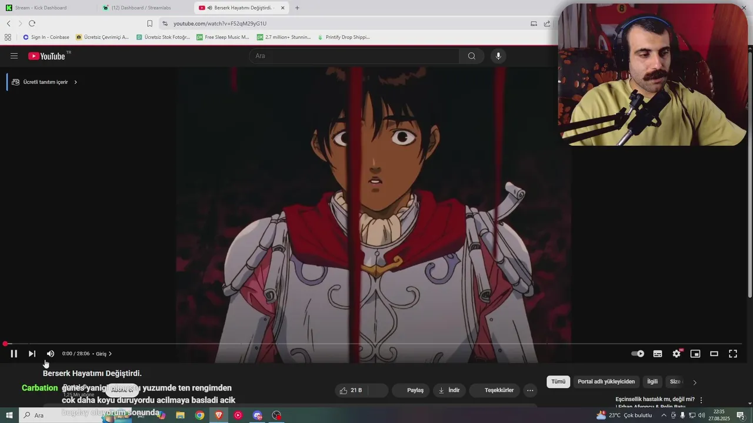Open 'Ücretsiz Çevrimiçi A...' bookmark
The image size is (753, 423).
click(102, 37)
